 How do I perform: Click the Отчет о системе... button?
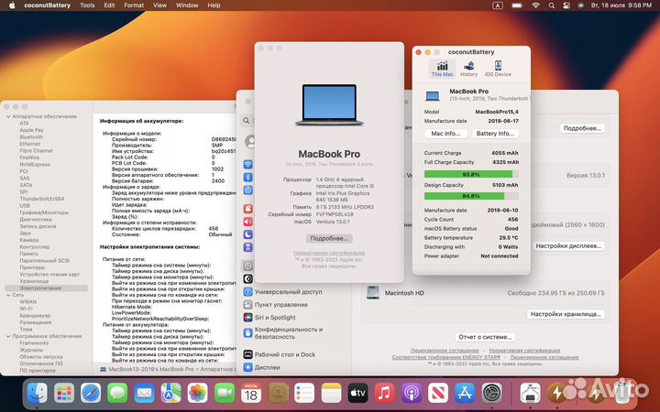click(485, 337)
